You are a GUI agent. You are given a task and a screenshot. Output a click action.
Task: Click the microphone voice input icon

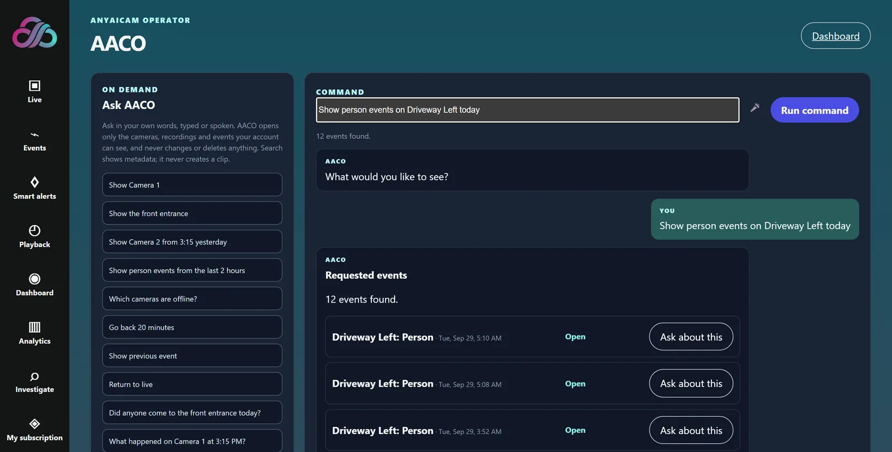tap(755, 108)
